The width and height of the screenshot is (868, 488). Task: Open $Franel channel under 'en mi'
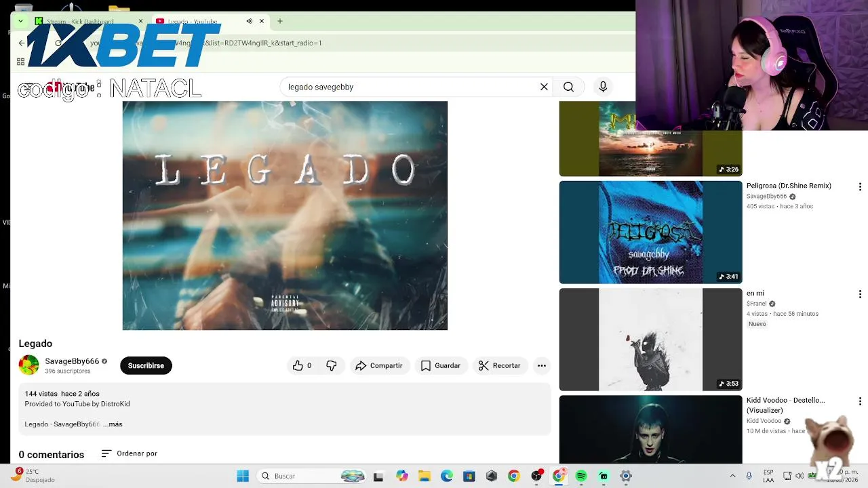tap(756, 304)
